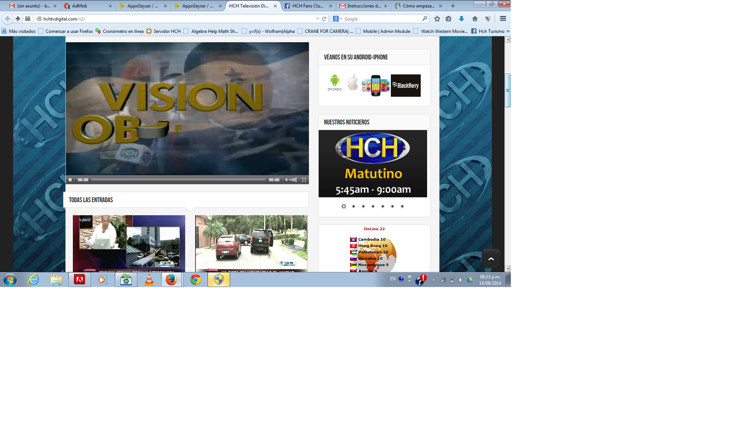Screen dimensions: 748x426
Task: Switch to the HCH Fans Club tab
Action: tap(307, 6)
